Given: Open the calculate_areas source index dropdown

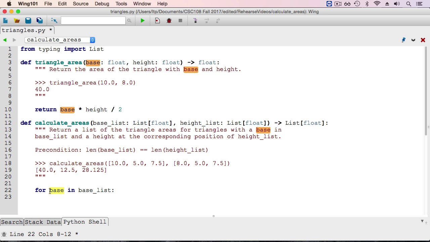Looking at the screenshot, I should click(x=60, y=40).
